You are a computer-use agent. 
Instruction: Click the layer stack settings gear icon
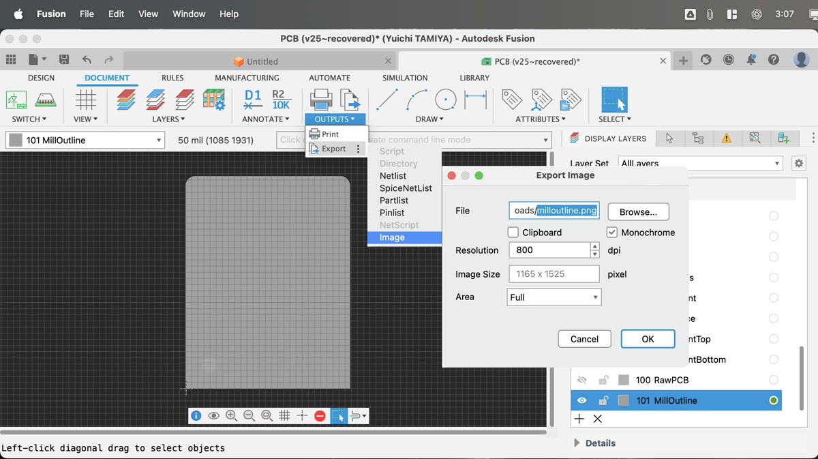pos(214,100)
